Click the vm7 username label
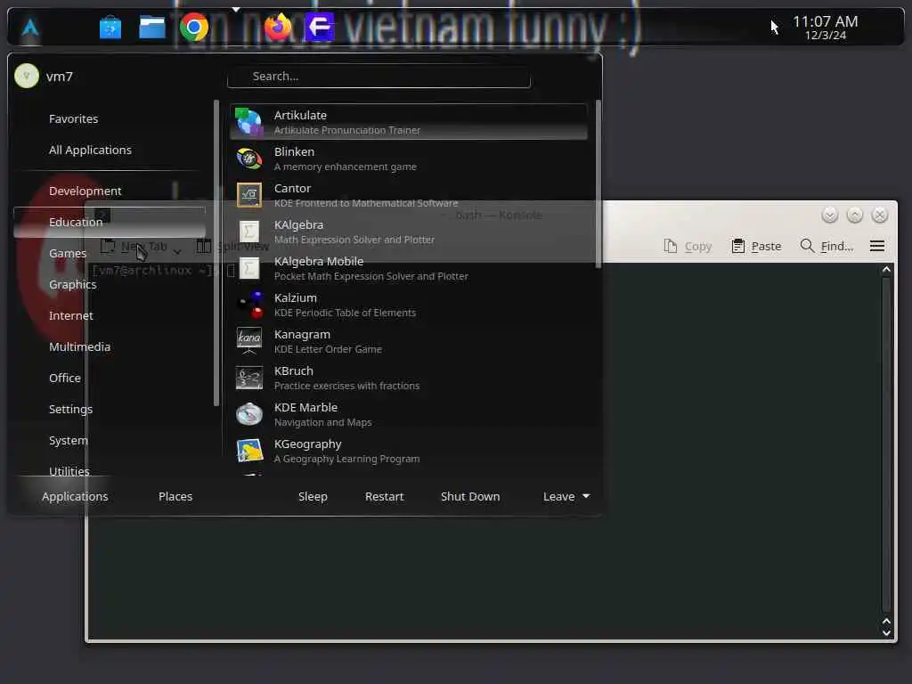The width and height of the screenshot is (912, 684). tap(60, 77)
